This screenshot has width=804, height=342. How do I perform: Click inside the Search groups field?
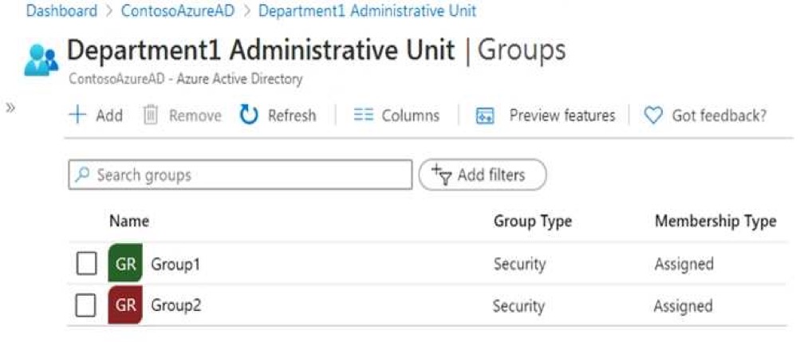pyautogui.click(x=240, y=175)
